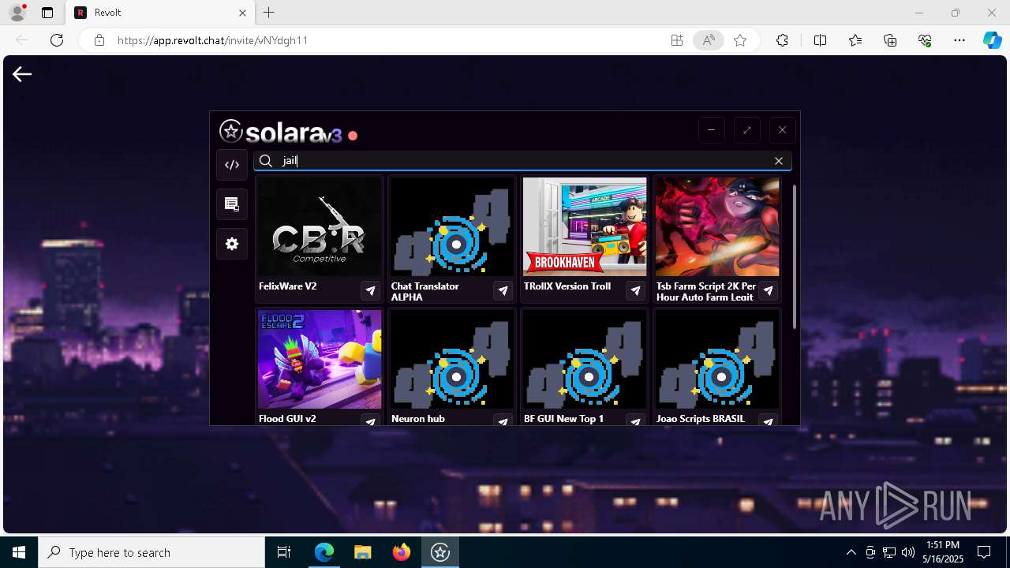Viewport: 1010px width, 568px height.
Task: Focus the Solara script search box
Action: point(522,161)
